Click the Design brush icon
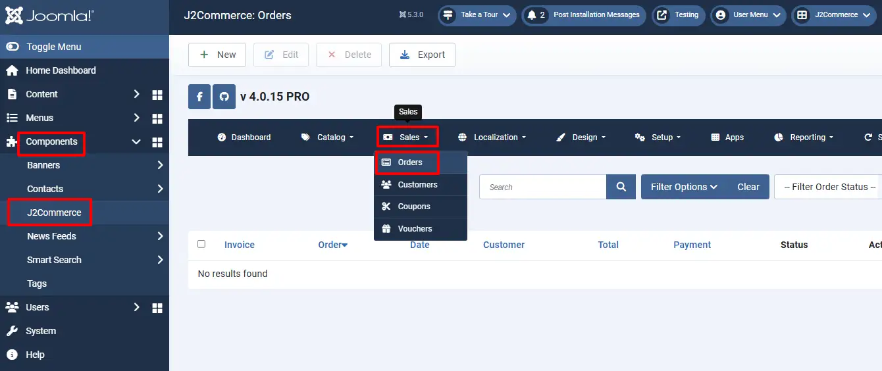Viewport: 882px width, 371px height. (561, 137)
